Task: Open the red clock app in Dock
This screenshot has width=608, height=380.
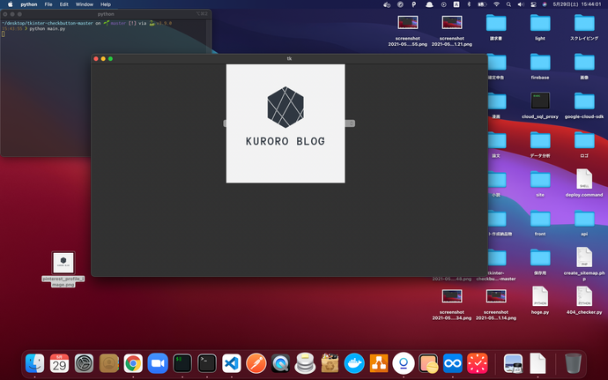Action: [x=478, y=363]
